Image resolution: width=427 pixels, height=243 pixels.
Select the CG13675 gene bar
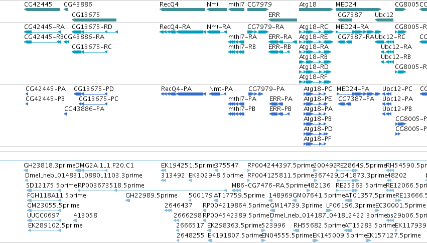94,20
